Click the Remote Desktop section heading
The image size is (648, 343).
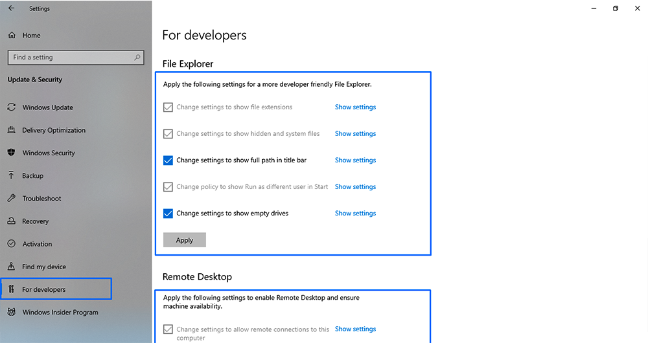(197, 277)
